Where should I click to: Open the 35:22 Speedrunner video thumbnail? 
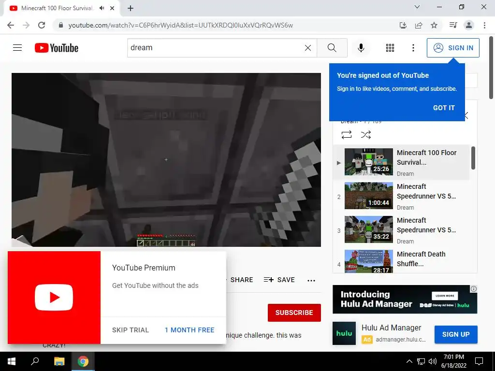(369, 229)
